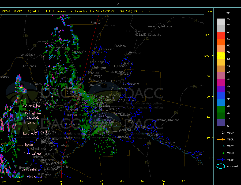Screen dimensions: 241x185
Task: Click the VBBB legend label
Action: [x=230, y=159]
